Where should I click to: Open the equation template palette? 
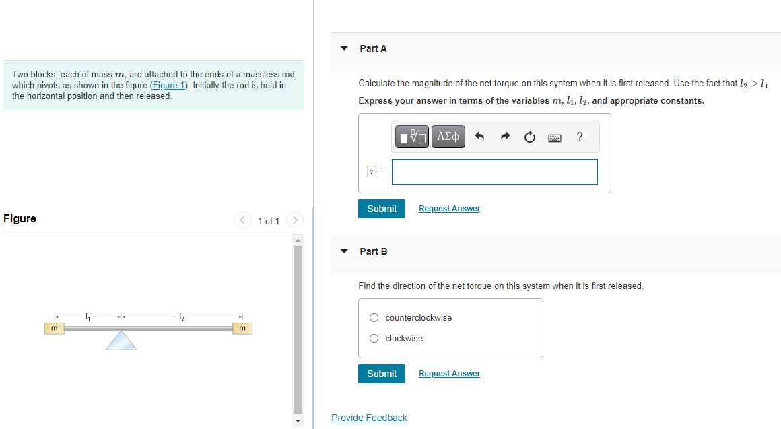click(x=411, y=137)
